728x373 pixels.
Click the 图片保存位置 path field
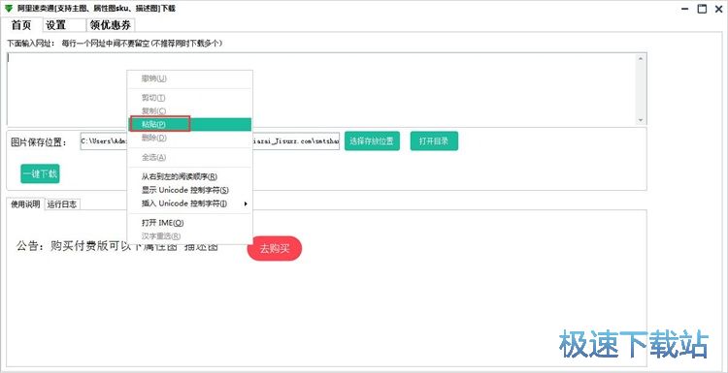210,141
